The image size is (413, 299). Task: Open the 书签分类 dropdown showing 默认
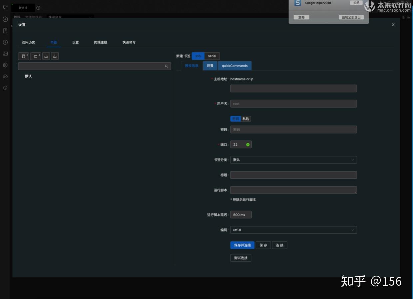(293, 160)
